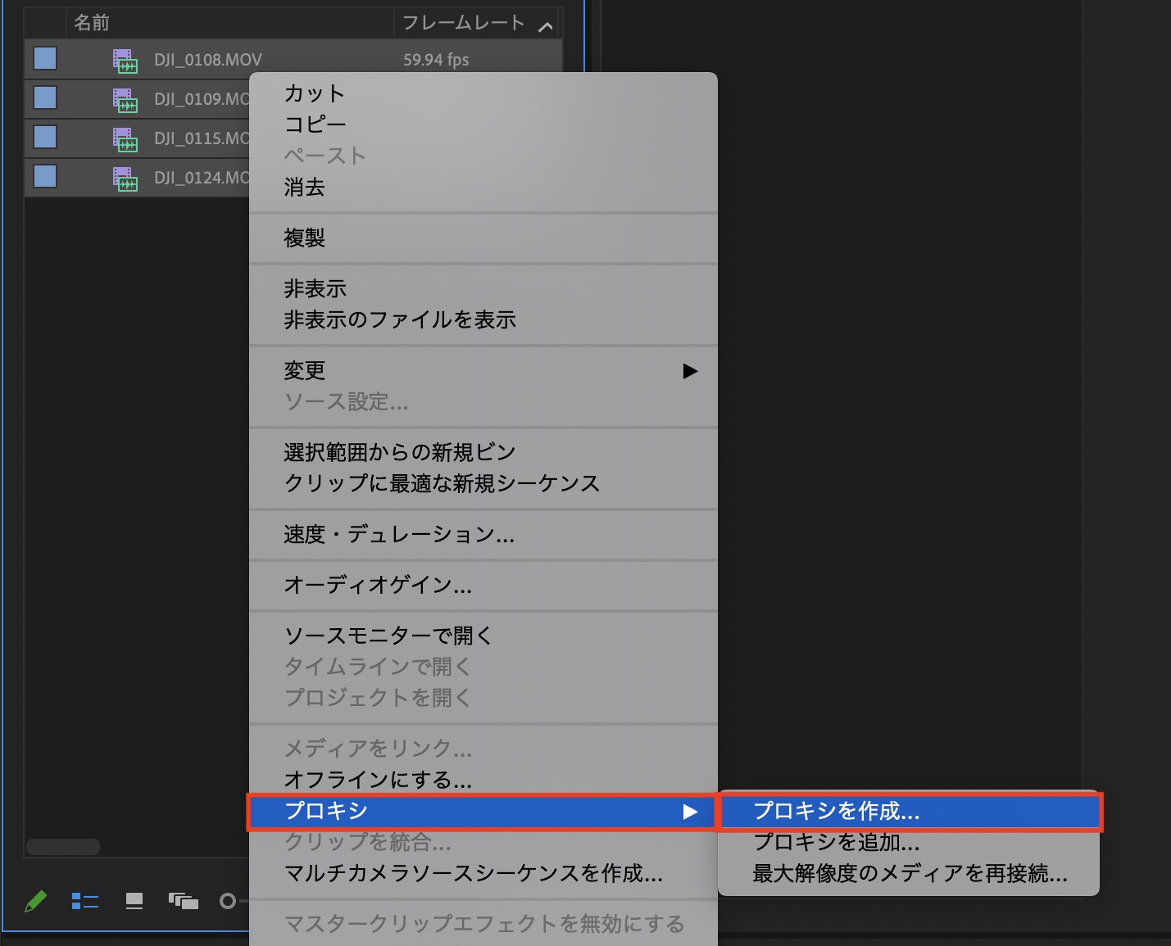The width and height of the screenshot is (1171, 946).
Task: Switch to freeform view icon
Action: pyautogui.click(x=184, y=902)
